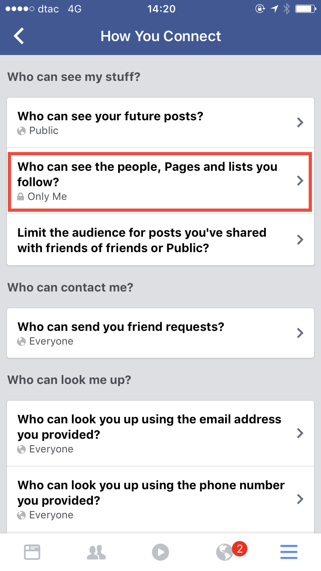
Task: Expand chevron for future posts setting
Action: 300,123
